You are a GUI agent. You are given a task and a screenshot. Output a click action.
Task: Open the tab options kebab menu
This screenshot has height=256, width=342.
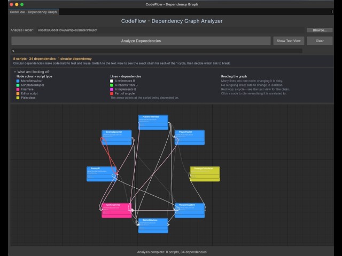coord(332,12)
